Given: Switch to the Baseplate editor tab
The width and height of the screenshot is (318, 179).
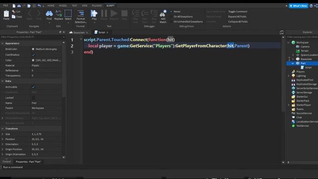Looking at the screenshot, I should click(79, 32).
